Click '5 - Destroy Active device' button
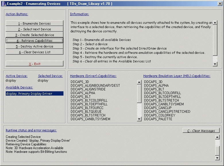 34,46
